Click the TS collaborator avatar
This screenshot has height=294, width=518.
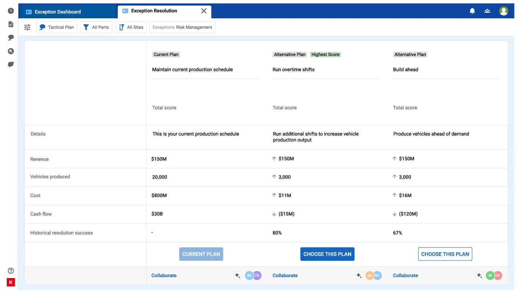[257, 275]
